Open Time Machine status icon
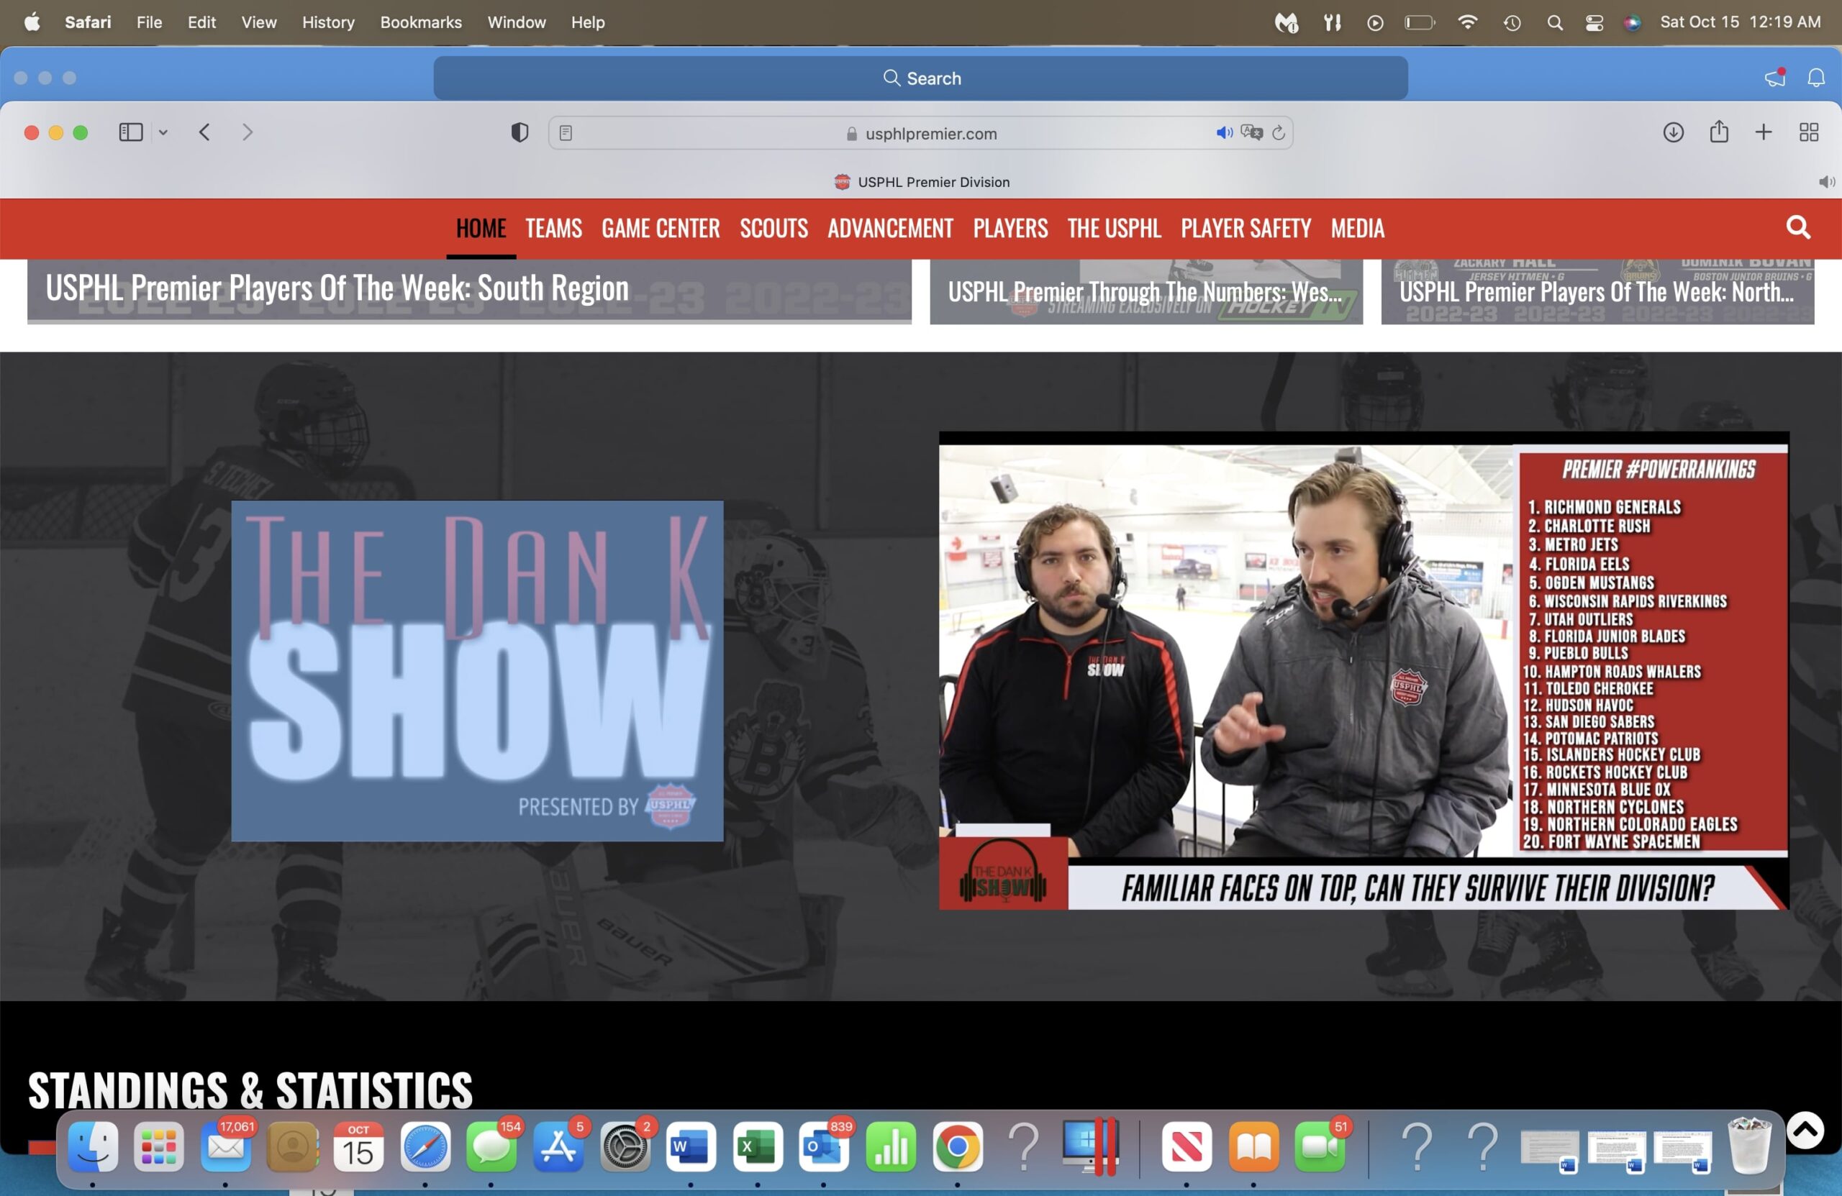 (x=1512, y=22)
